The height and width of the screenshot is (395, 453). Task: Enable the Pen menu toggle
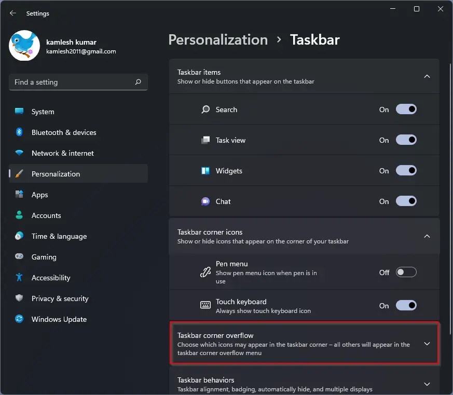coord(406,271)
